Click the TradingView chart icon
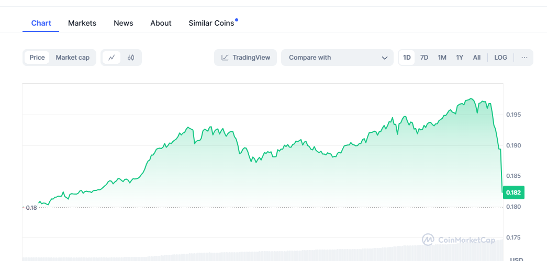This screenshot has height=261, width=547. pos(225,58)
